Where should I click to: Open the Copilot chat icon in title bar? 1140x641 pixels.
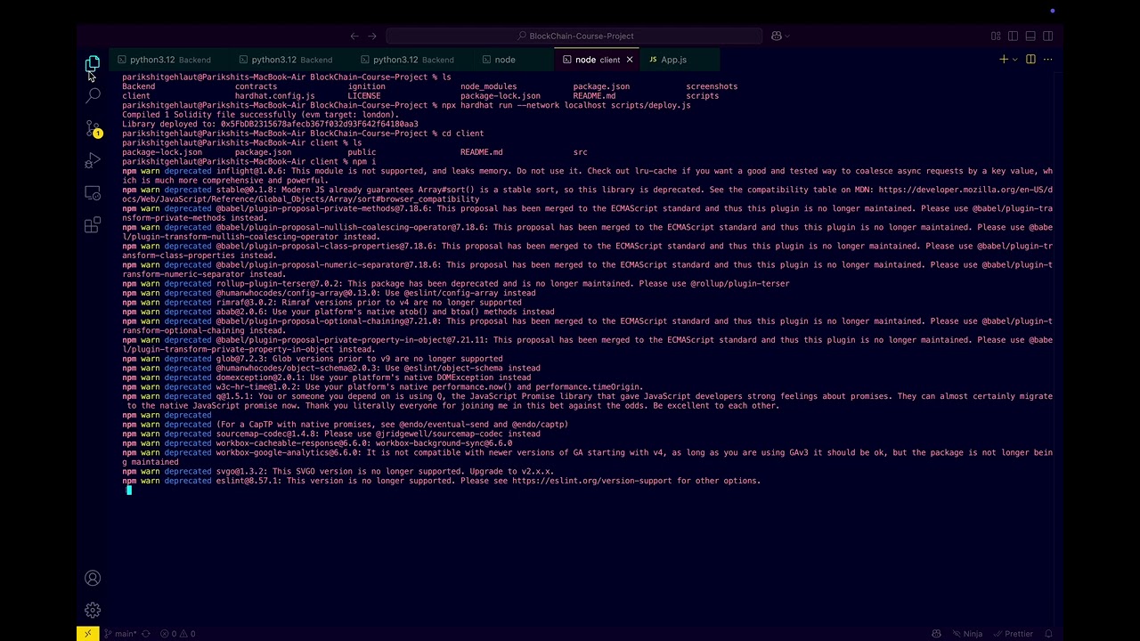(x=777, y=37)
